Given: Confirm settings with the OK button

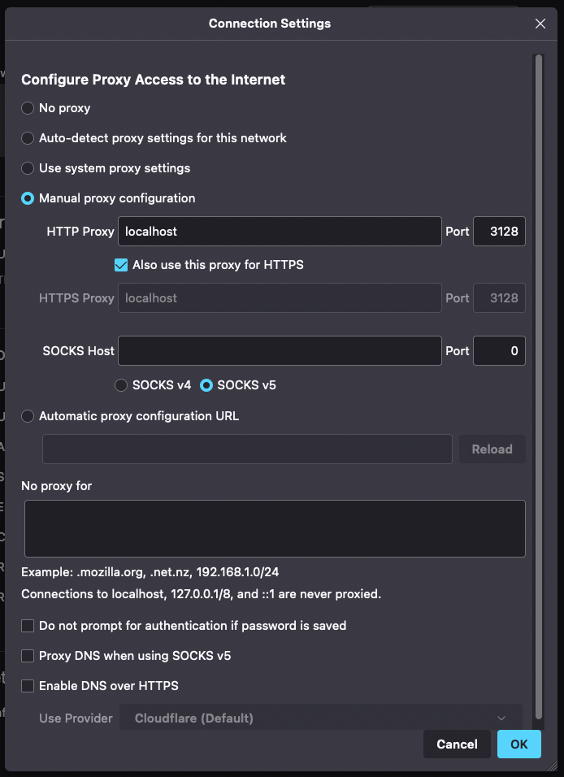Looking at the screenshot, I should (x=518, y=744).
